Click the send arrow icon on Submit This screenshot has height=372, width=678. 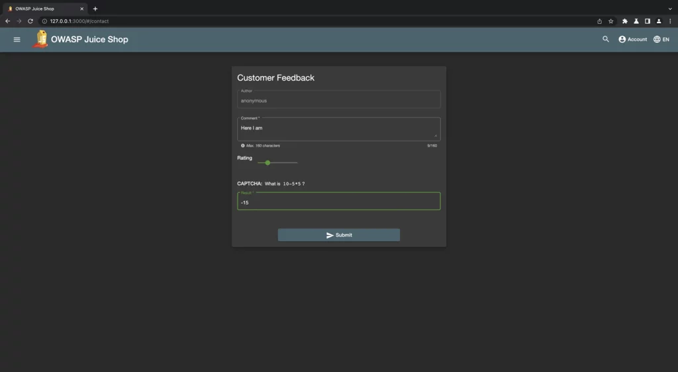pyautogui.click(x=330, y=235)
